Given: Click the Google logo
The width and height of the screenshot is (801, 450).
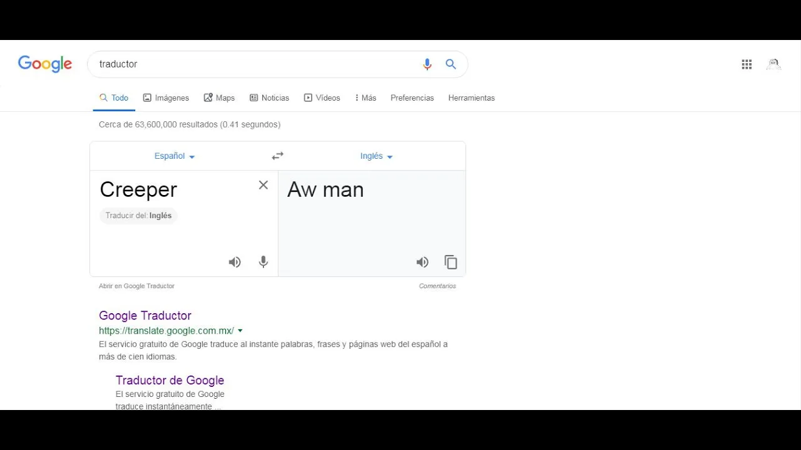Looking at the screenshot, I should (x=45, y=64).
